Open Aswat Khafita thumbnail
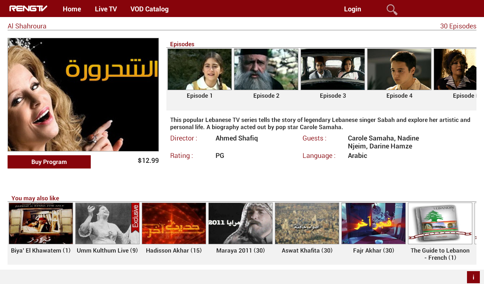The width and height of the screenshot is (484, 284). pos(307,223)
